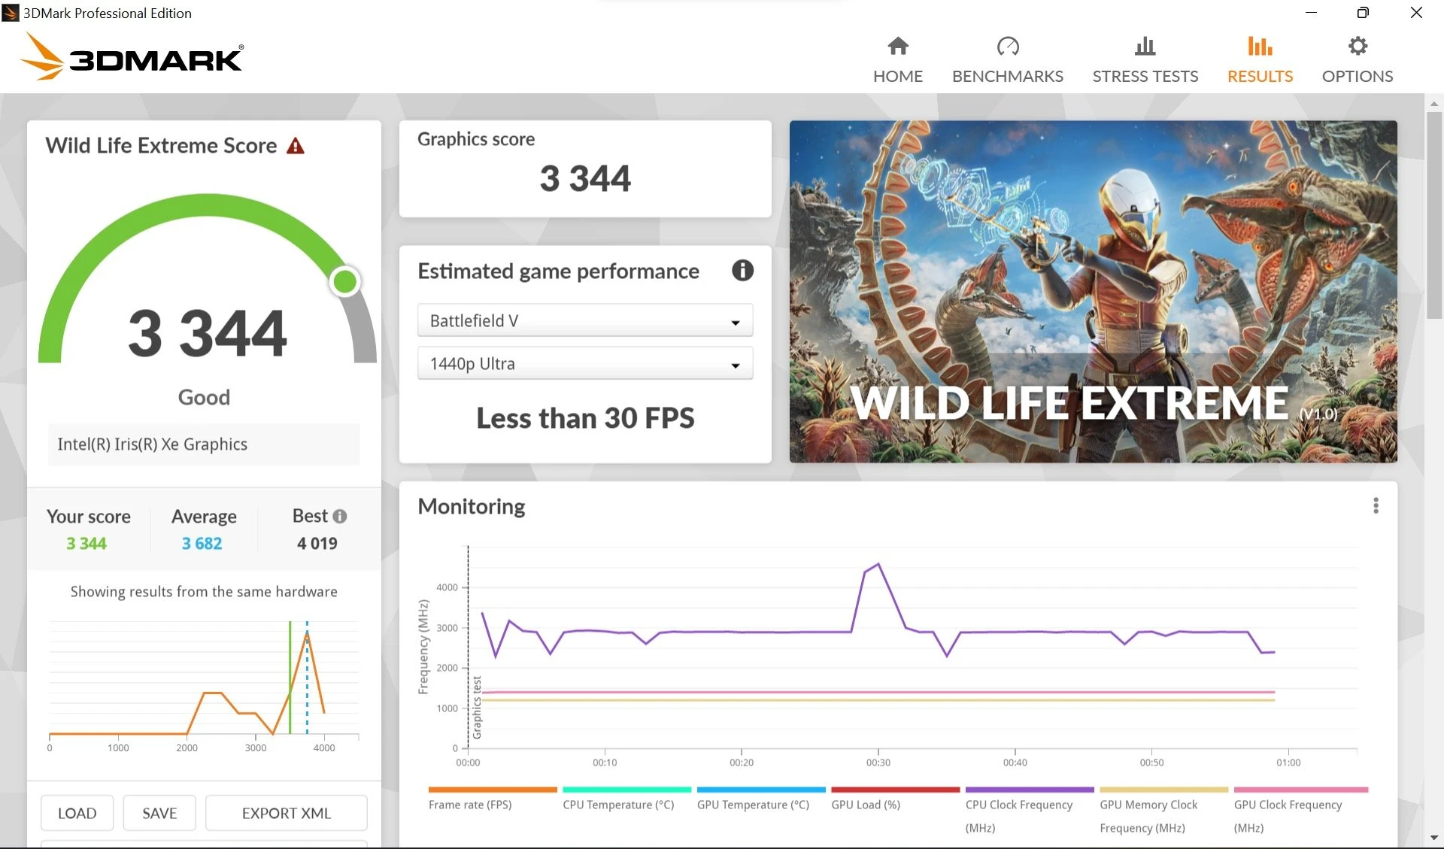The width and height of the screenshot is (1444, 849).
Task: Toggle GPU Clock Frequency legend series
Action: (x=1288, y=816)
